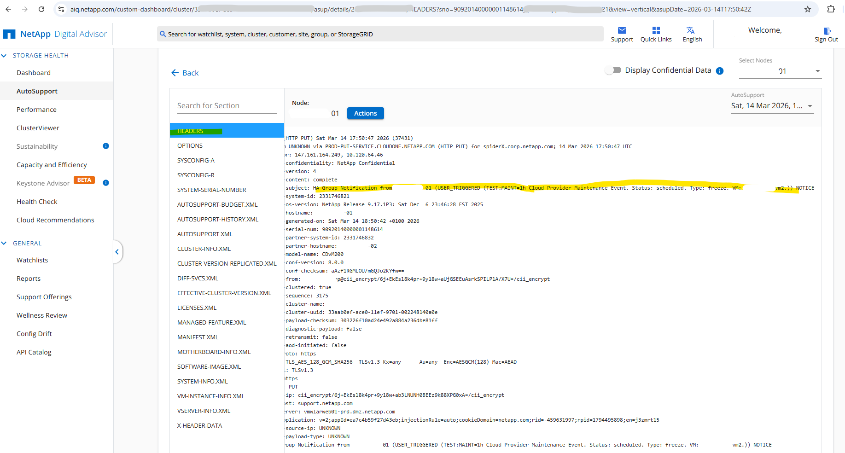Open Capacity and Efficiency page
845x453 pixels.
pyautogui.click(x=52, y=165)
